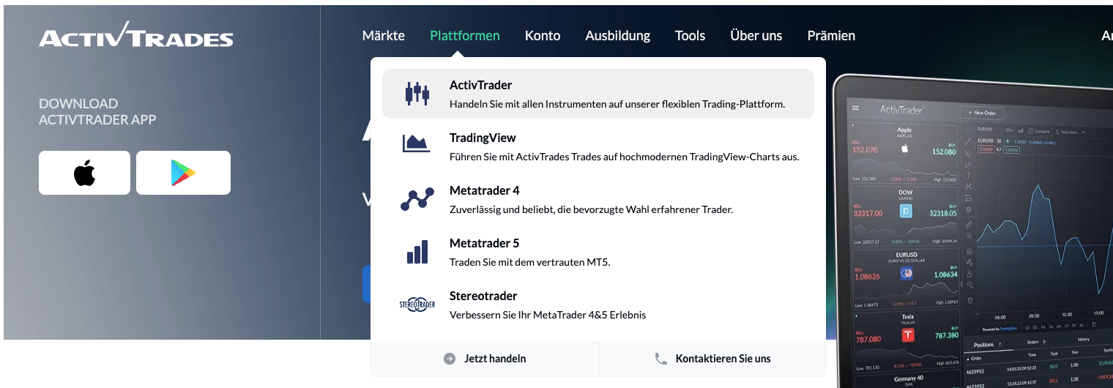
Task: Click the TradingView area-chart icon
Action: (x=417, y=143)
